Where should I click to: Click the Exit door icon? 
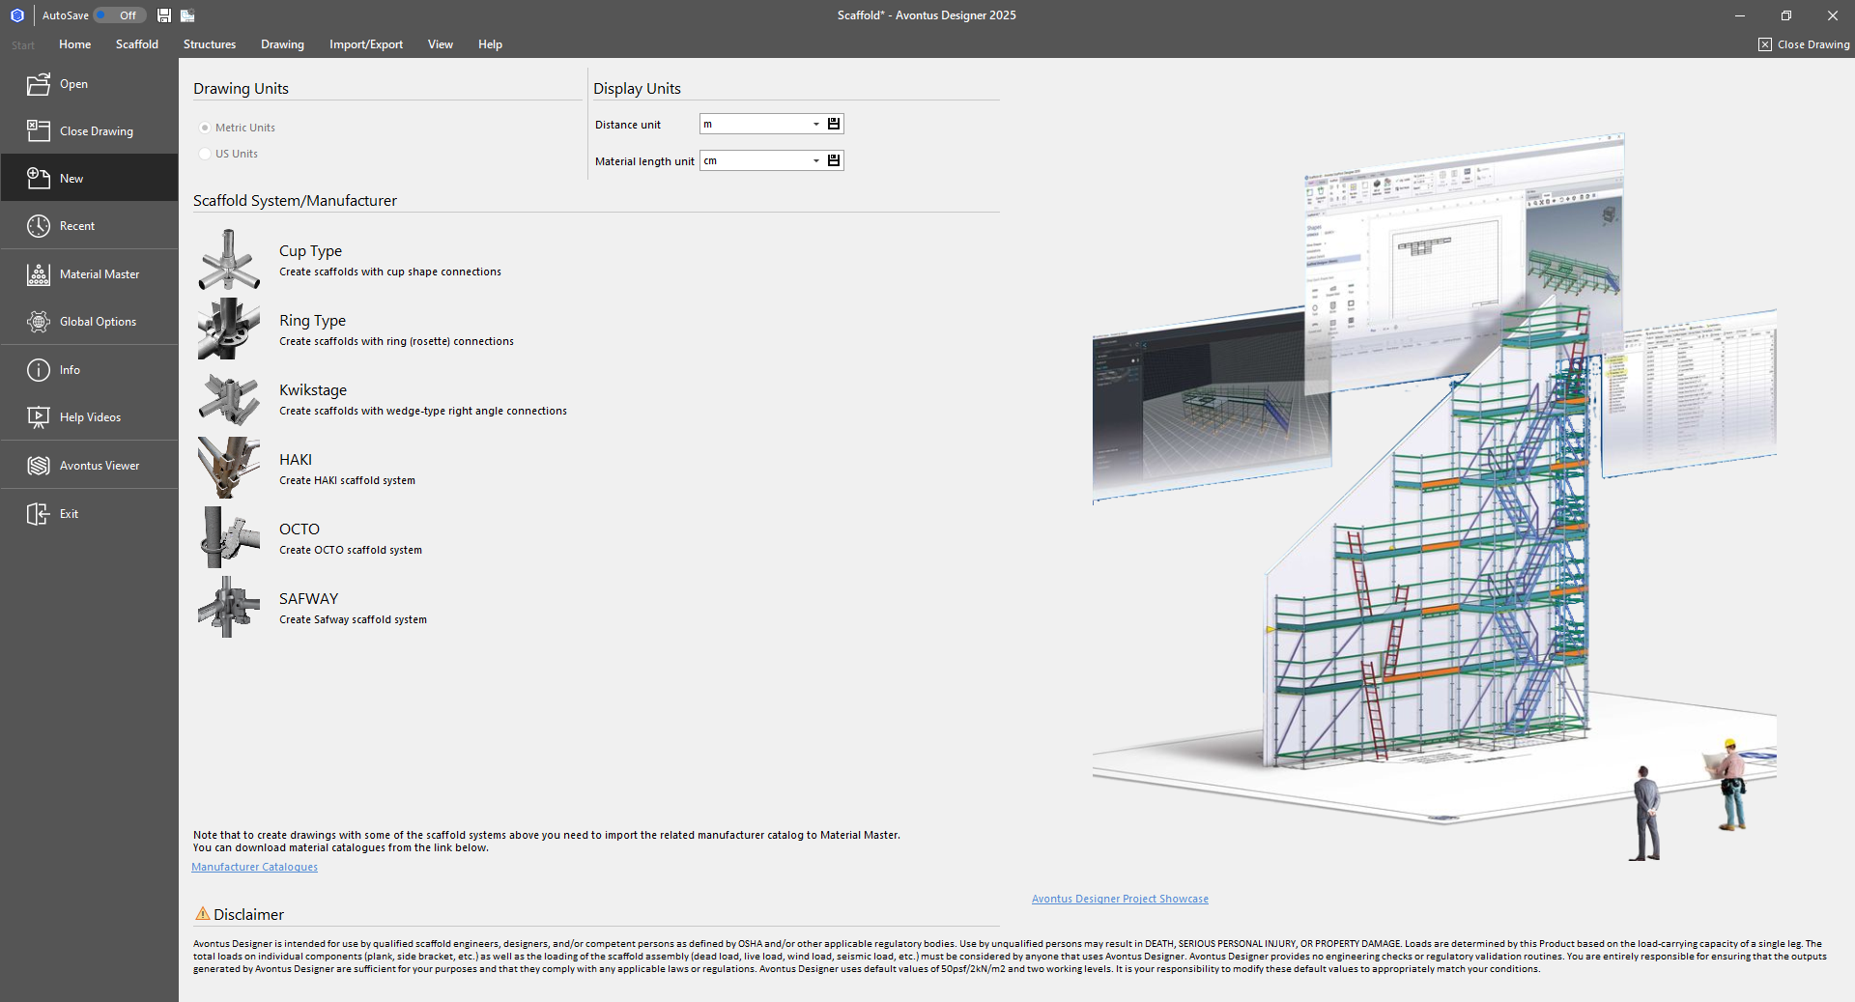pyautogui.click(x=39, y=514)
